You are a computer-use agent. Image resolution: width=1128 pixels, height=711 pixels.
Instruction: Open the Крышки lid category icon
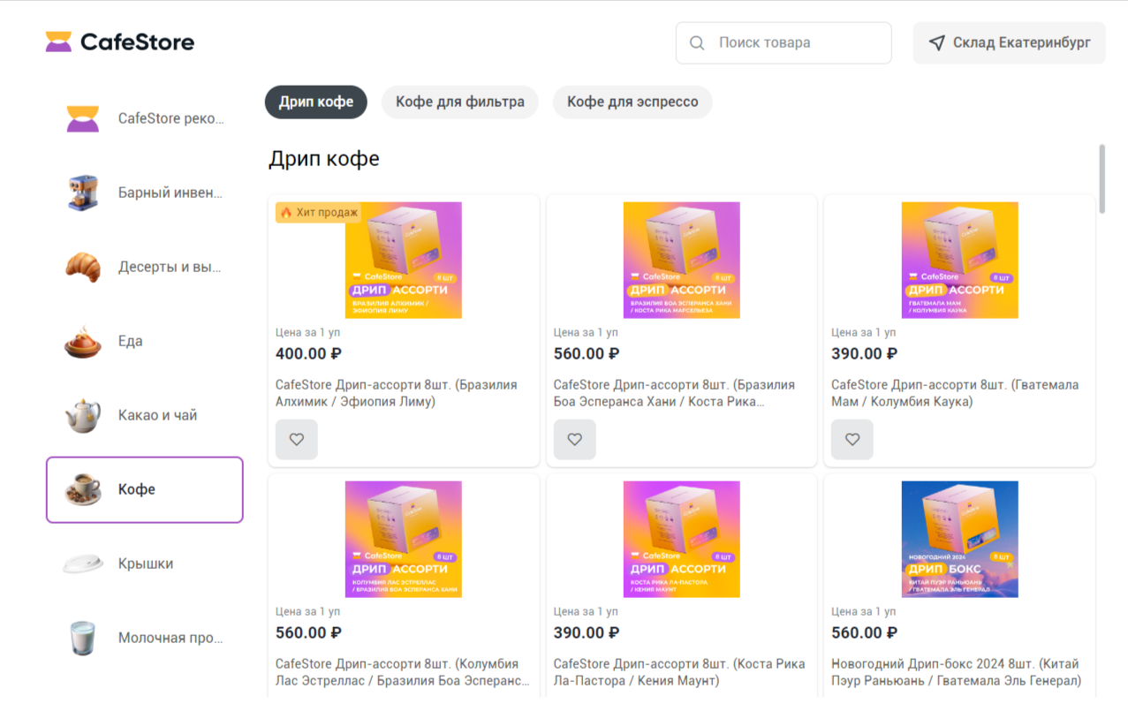[83, 564]
